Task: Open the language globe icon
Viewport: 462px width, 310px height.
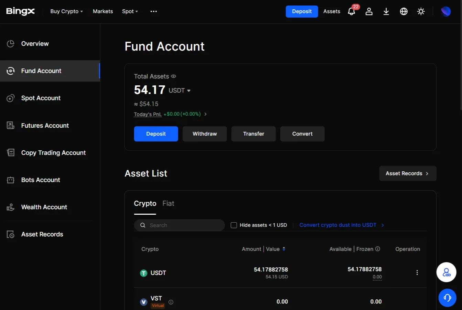Action: [404, 11]
